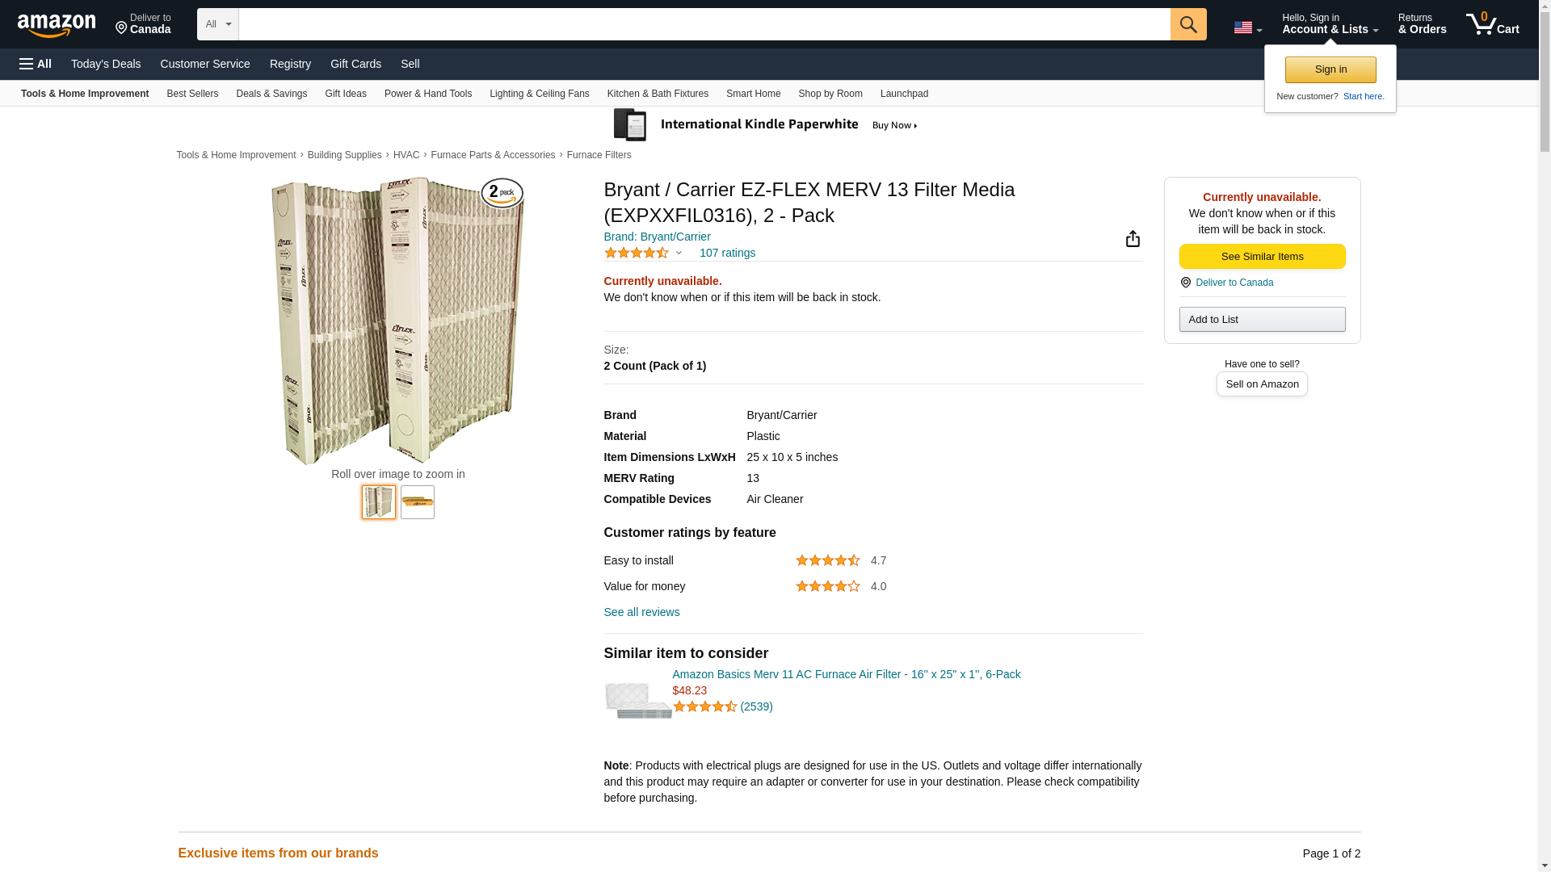Expand the search category All dropdown

point(218,24)
